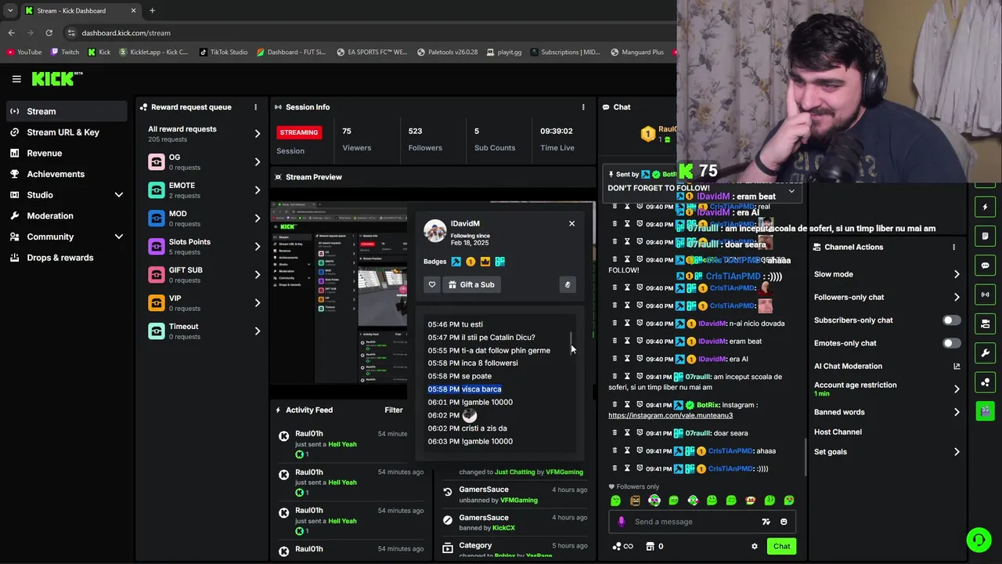Open chat settings gear icon

[x=755, y=547]
